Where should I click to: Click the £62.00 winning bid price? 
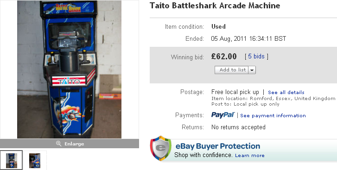click(x=224, y=57)
